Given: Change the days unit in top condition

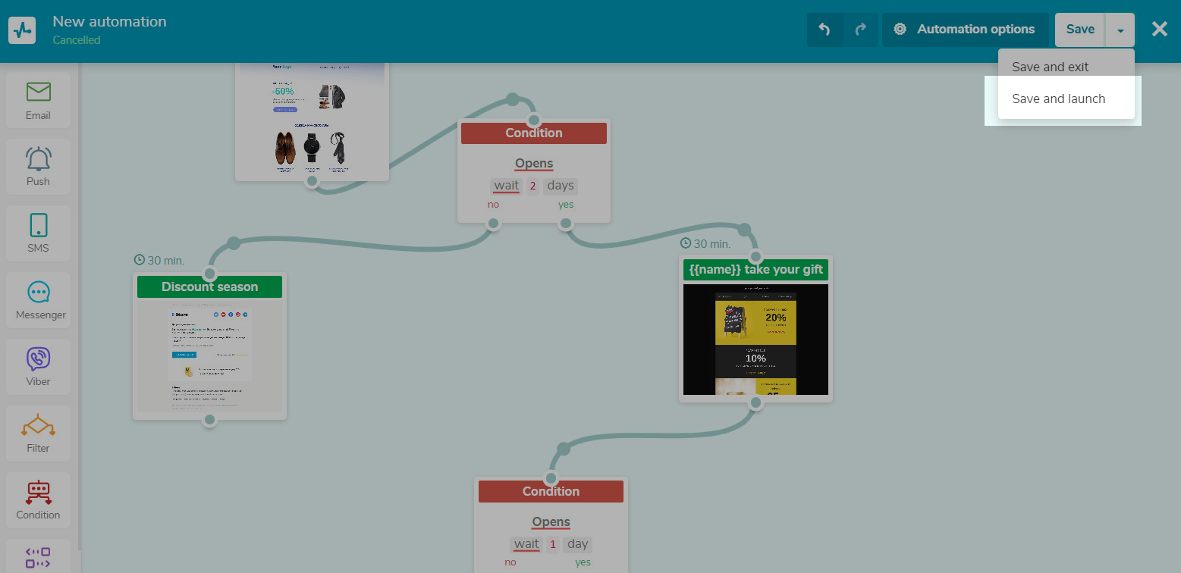Looking at the screenshot, I should click(561, 186).
